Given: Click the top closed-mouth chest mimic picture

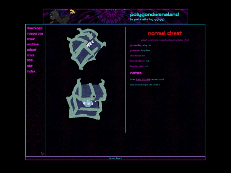Looking at the screenshot, I should click(x=86, y=49).
